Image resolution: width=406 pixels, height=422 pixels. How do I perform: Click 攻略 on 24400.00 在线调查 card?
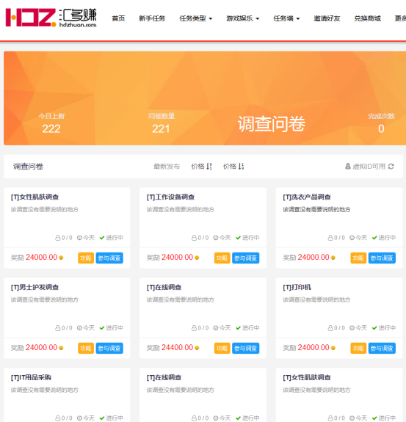[222, 348]
